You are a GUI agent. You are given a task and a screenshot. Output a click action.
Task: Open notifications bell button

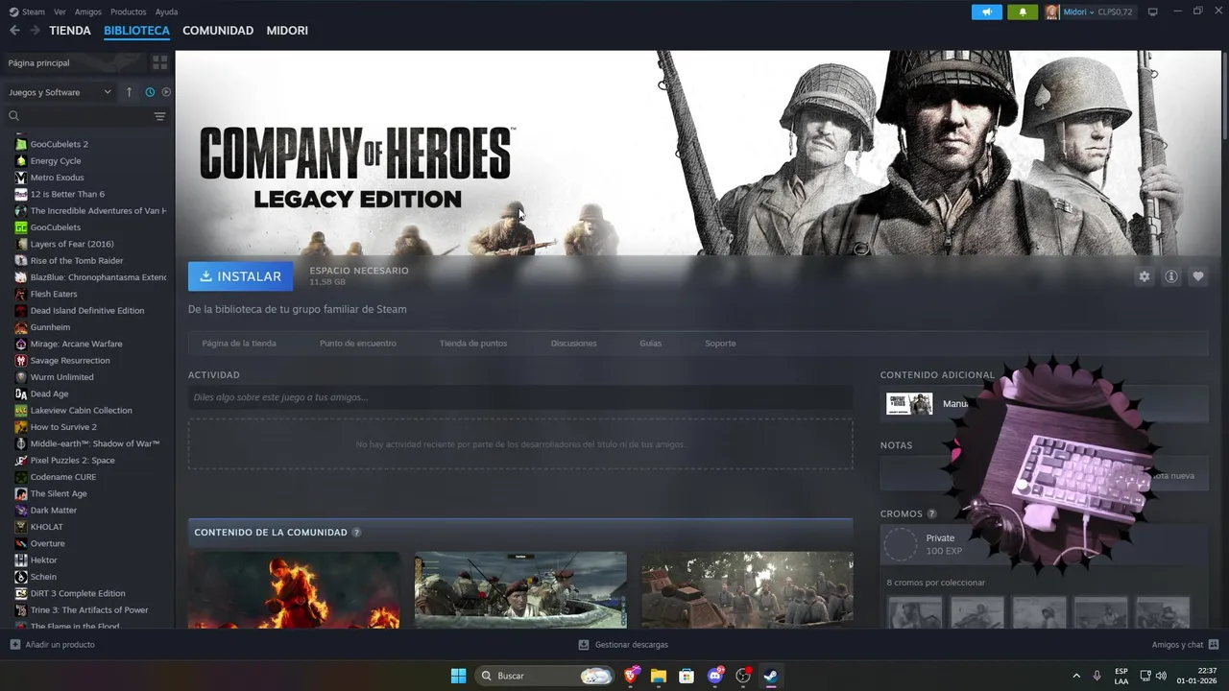click(x=1022, y=12)
